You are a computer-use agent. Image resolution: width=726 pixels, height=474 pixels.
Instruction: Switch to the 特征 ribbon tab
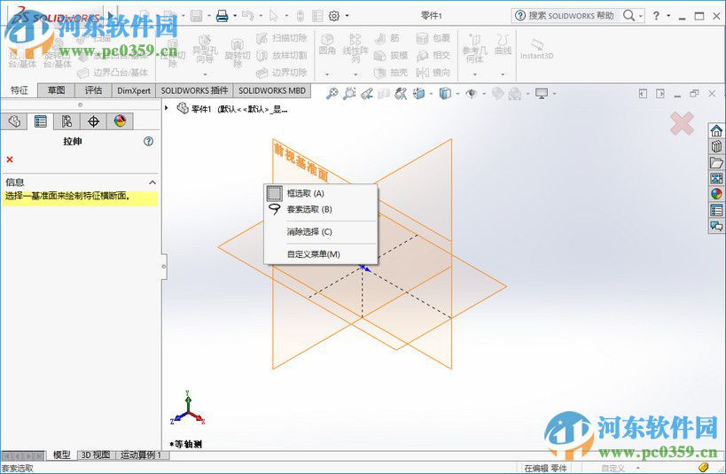coord(19,90)
